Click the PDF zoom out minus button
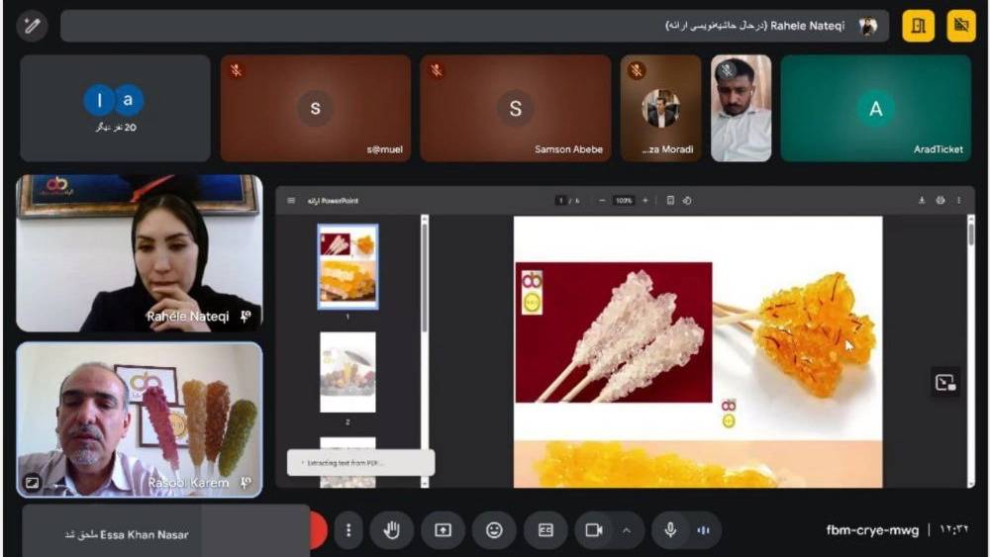Viewport: 990px width, 557px height. point(602,201)
